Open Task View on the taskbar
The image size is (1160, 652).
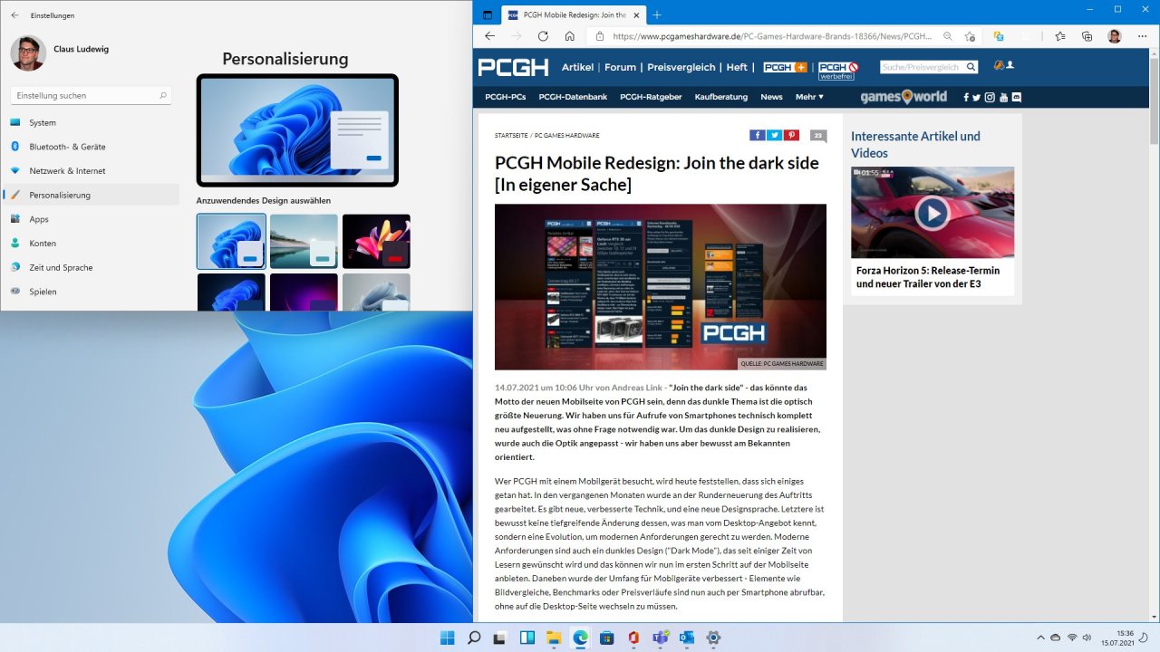(x=500, y=638)
